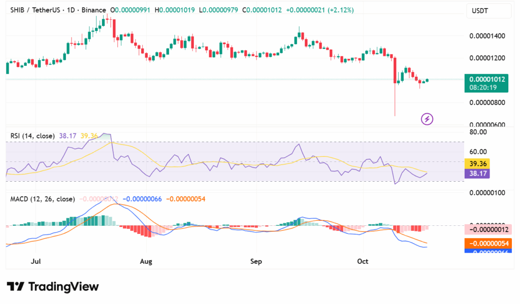Click the green current price tag on axis

[x=487, y=79]
